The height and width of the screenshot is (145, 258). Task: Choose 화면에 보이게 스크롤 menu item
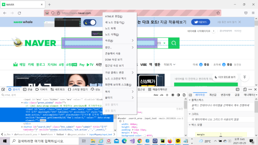(x=119, y=85)
